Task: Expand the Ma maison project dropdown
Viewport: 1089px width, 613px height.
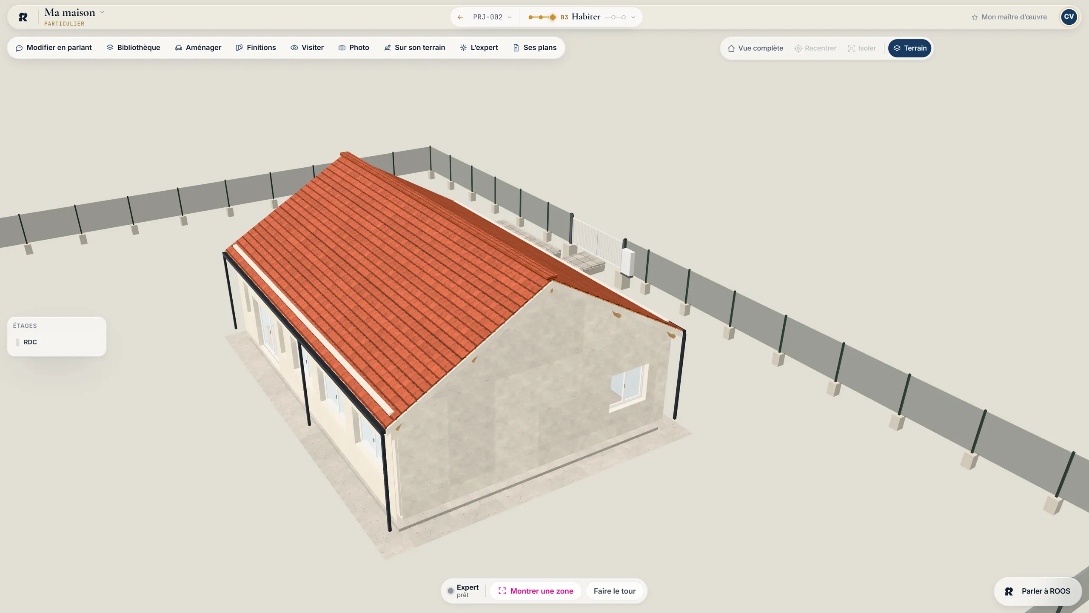Action: (102, 12)
